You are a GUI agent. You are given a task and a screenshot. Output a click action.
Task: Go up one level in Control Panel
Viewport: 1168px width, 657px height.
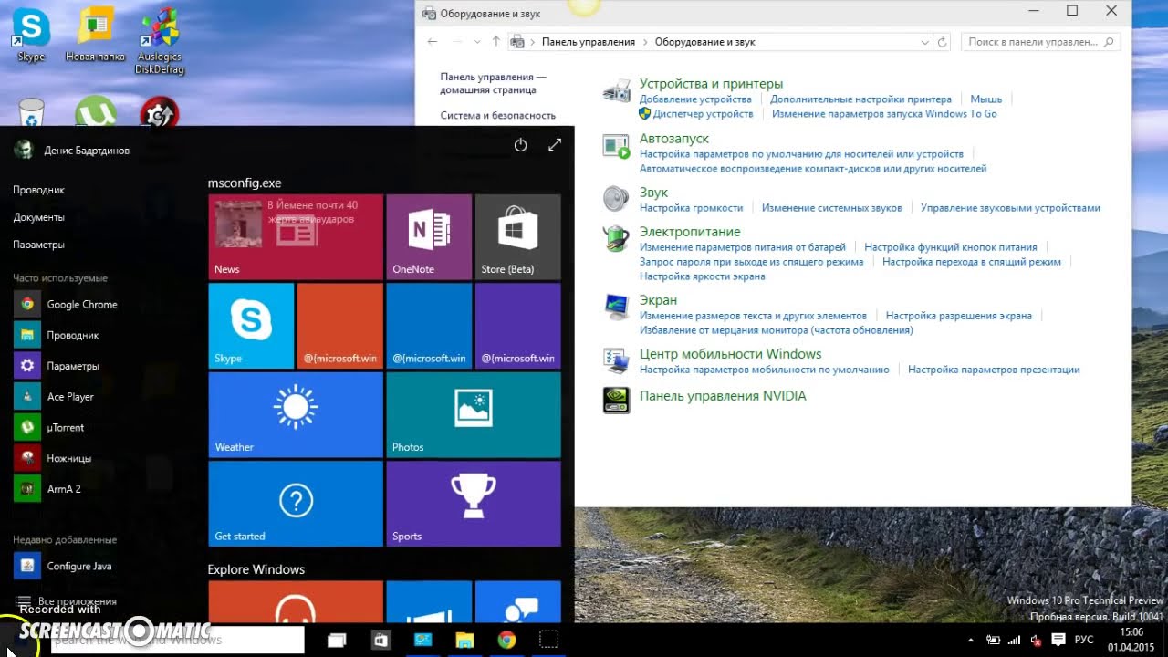(496, 42)
